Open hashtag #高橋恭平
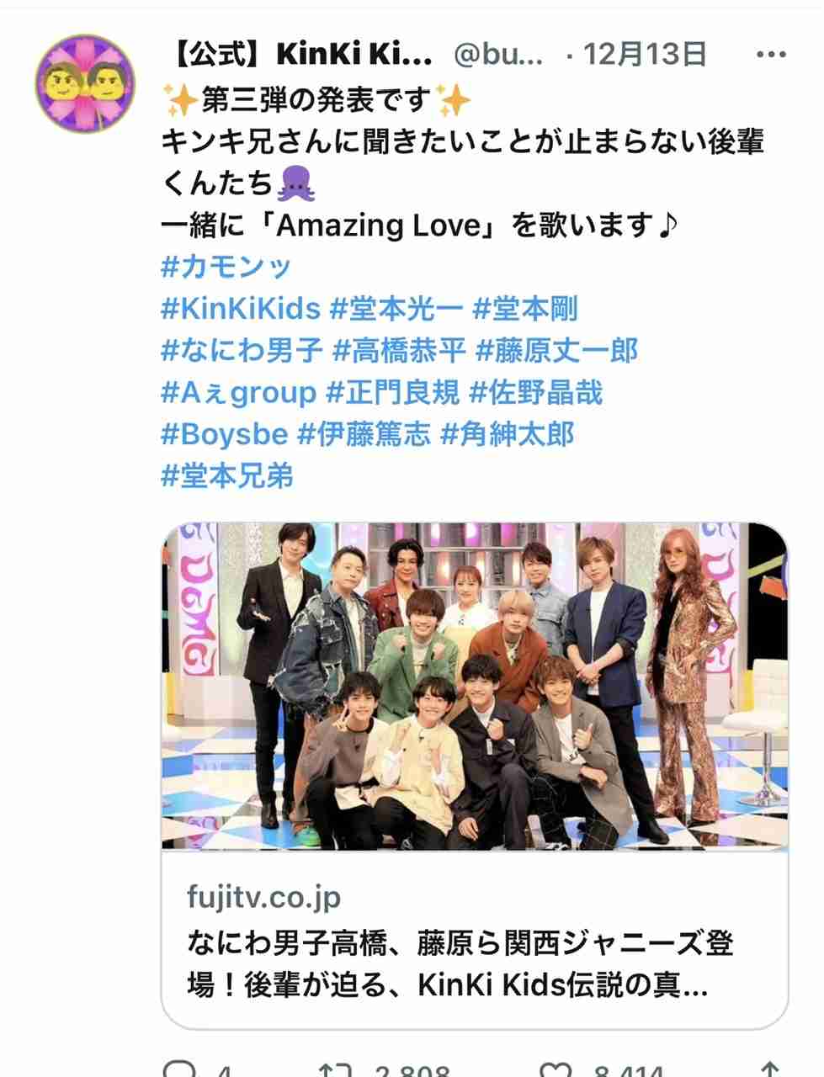This screenshot has width=824, height=1077. pos(399,351)
